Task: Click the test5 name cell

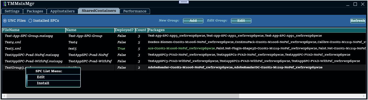Action: [72, 48]
